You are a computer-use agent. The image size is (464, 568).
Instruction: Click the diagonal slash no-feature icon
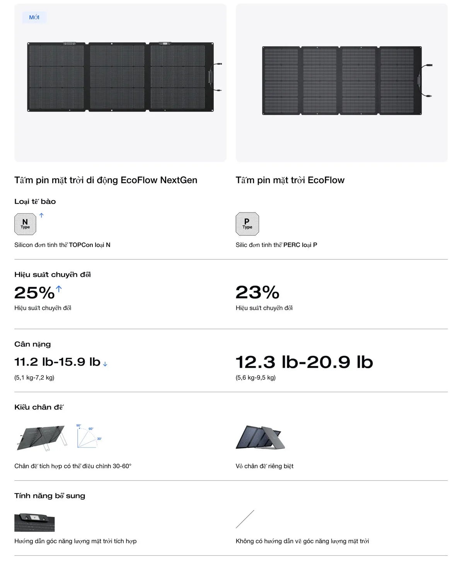point(245,519)
